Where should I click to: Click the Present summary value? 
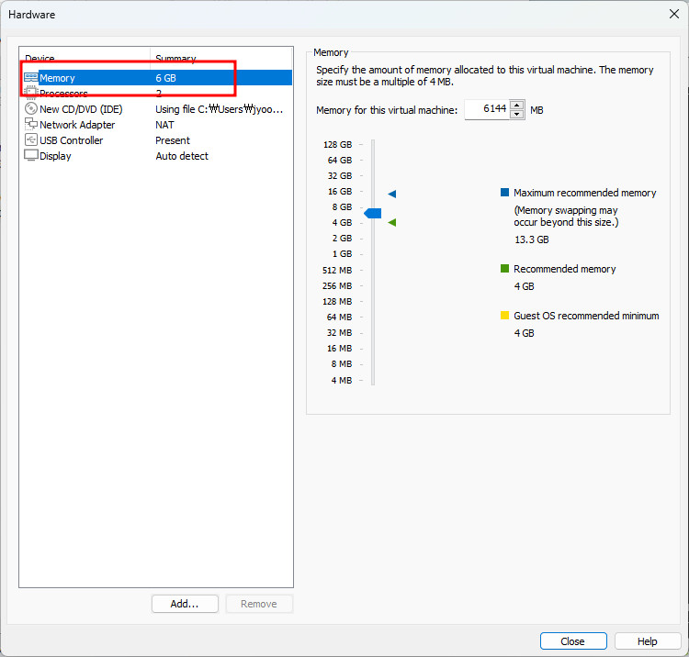[x=173, y=140]
